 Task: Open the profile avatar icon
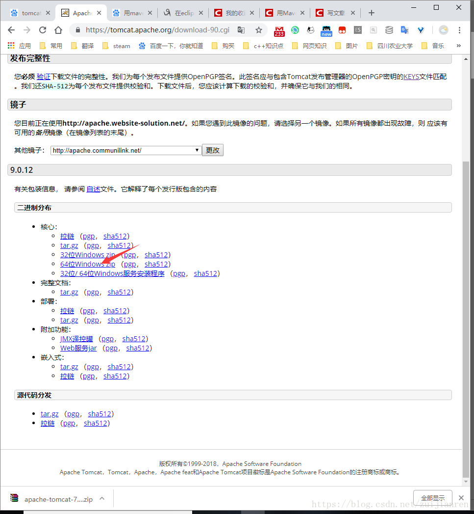click(x=444, y=30)
